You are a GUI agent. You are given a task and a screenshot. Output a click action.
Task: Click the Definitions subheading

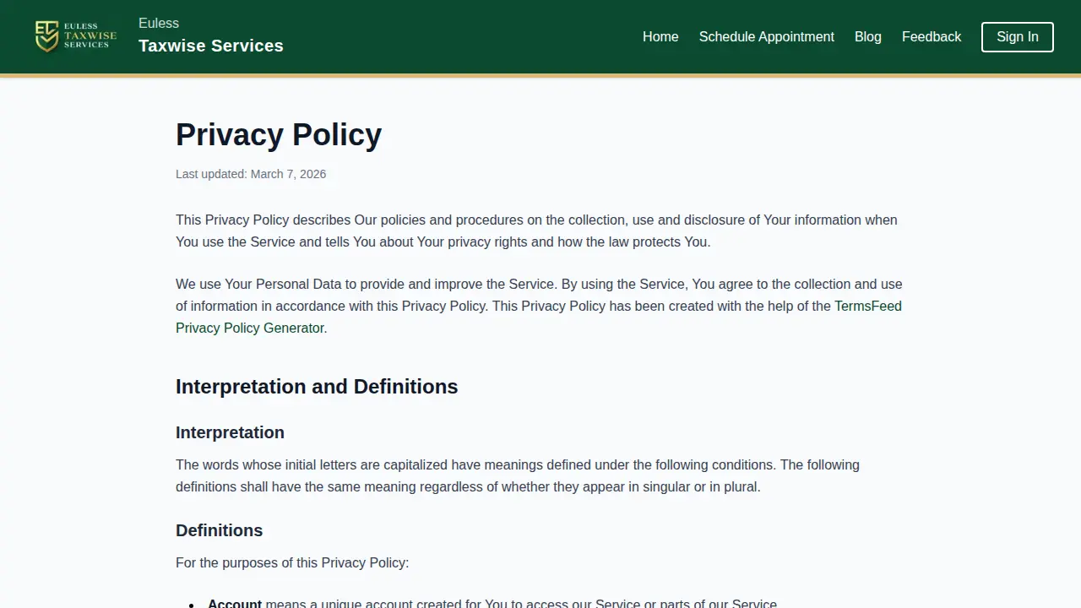click(220, 530)
